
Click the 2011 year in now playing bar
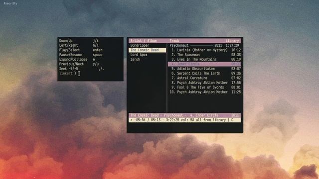[235, 115]
